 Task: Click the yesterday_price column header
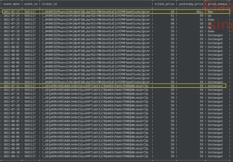tap(191, 4)
